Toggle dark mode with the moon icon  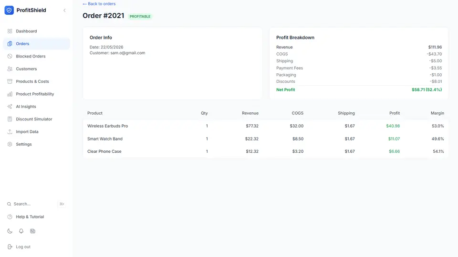coord(10,231)
